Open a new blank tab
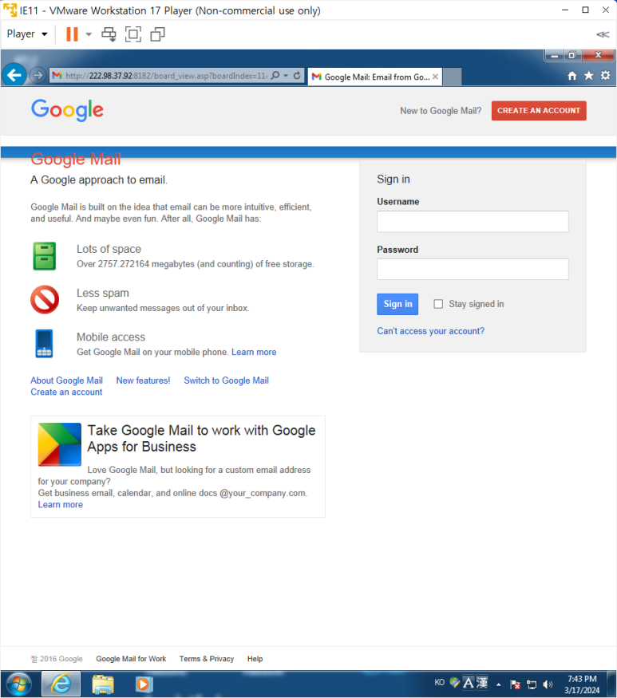 (x=452, y=77)
